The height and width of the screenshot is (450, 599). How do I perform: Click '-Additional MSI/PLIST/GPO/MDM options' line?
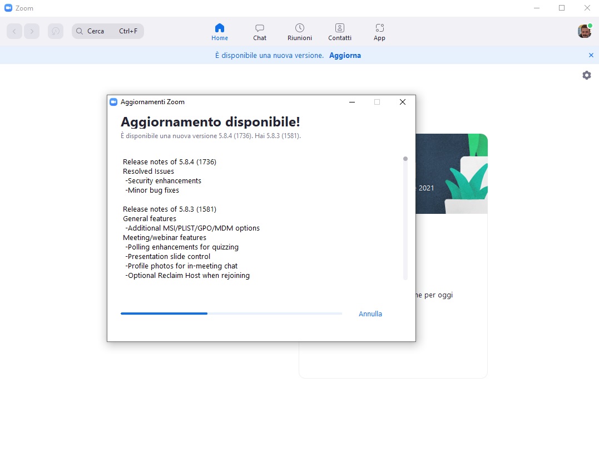click(192, 228)
